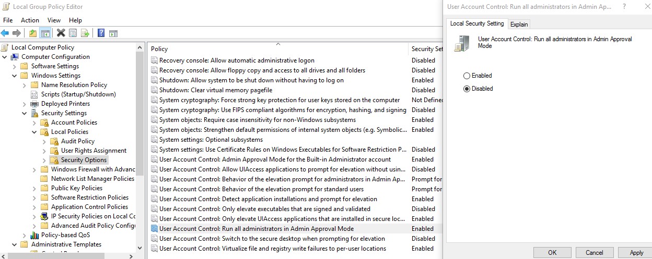Click the Apply button
This screenshot has height=259, width=652.
click(636, 253)
